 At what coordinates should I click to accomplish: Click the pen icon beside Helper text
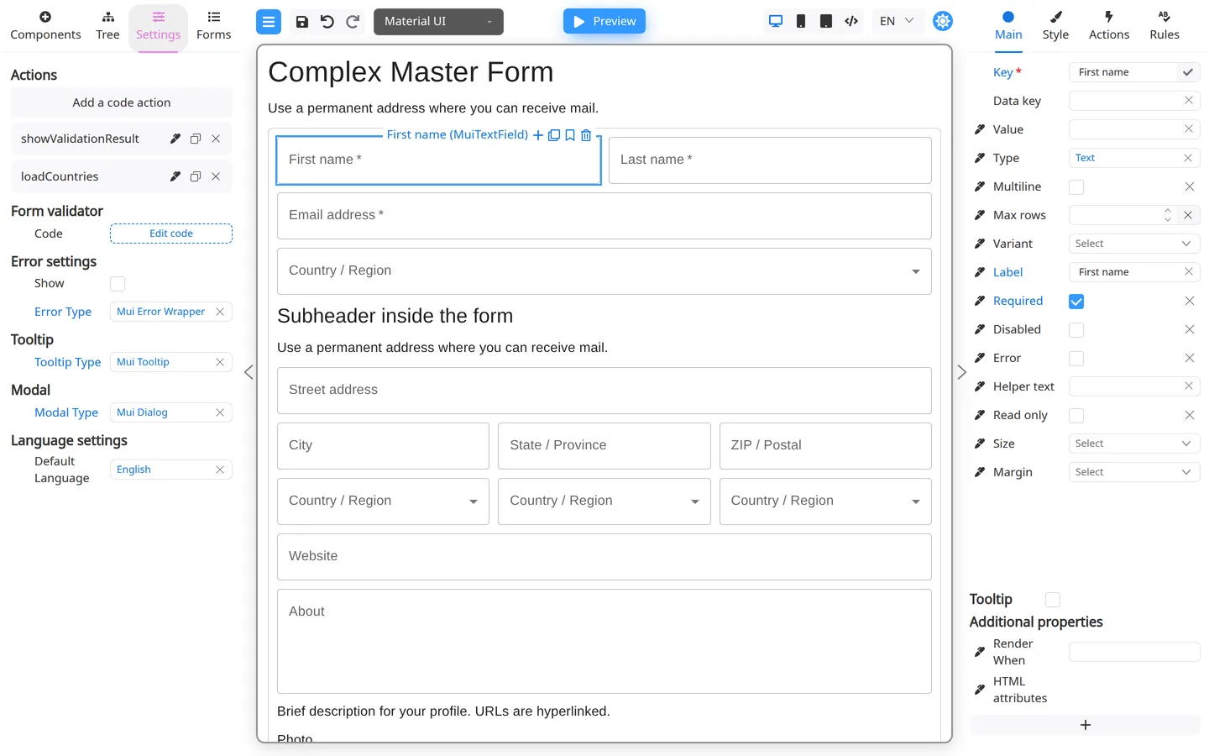coord(980,386)
